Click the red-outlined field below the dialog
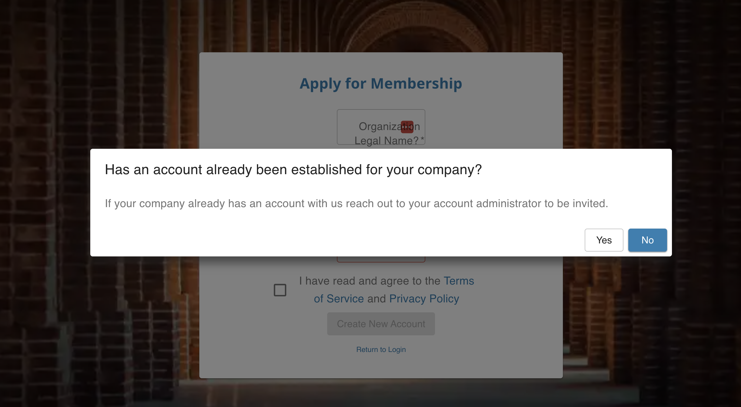 coord(381,259)
